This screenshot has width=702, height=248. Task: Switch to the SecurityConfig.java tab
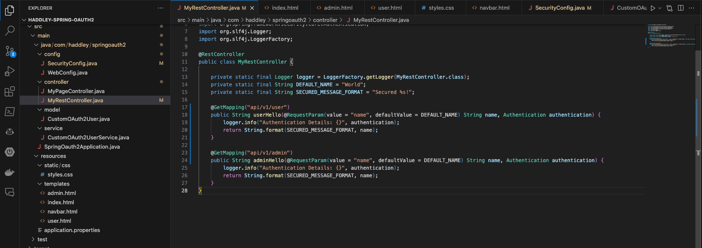[x=559, y=8]
